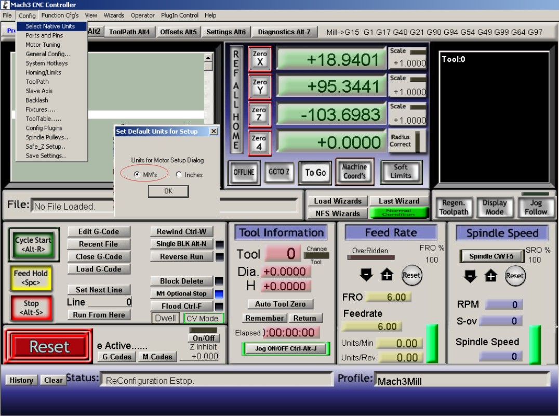Click the X axis Scale input field
The image size is (559, 416).
click(x=409, y=63)
